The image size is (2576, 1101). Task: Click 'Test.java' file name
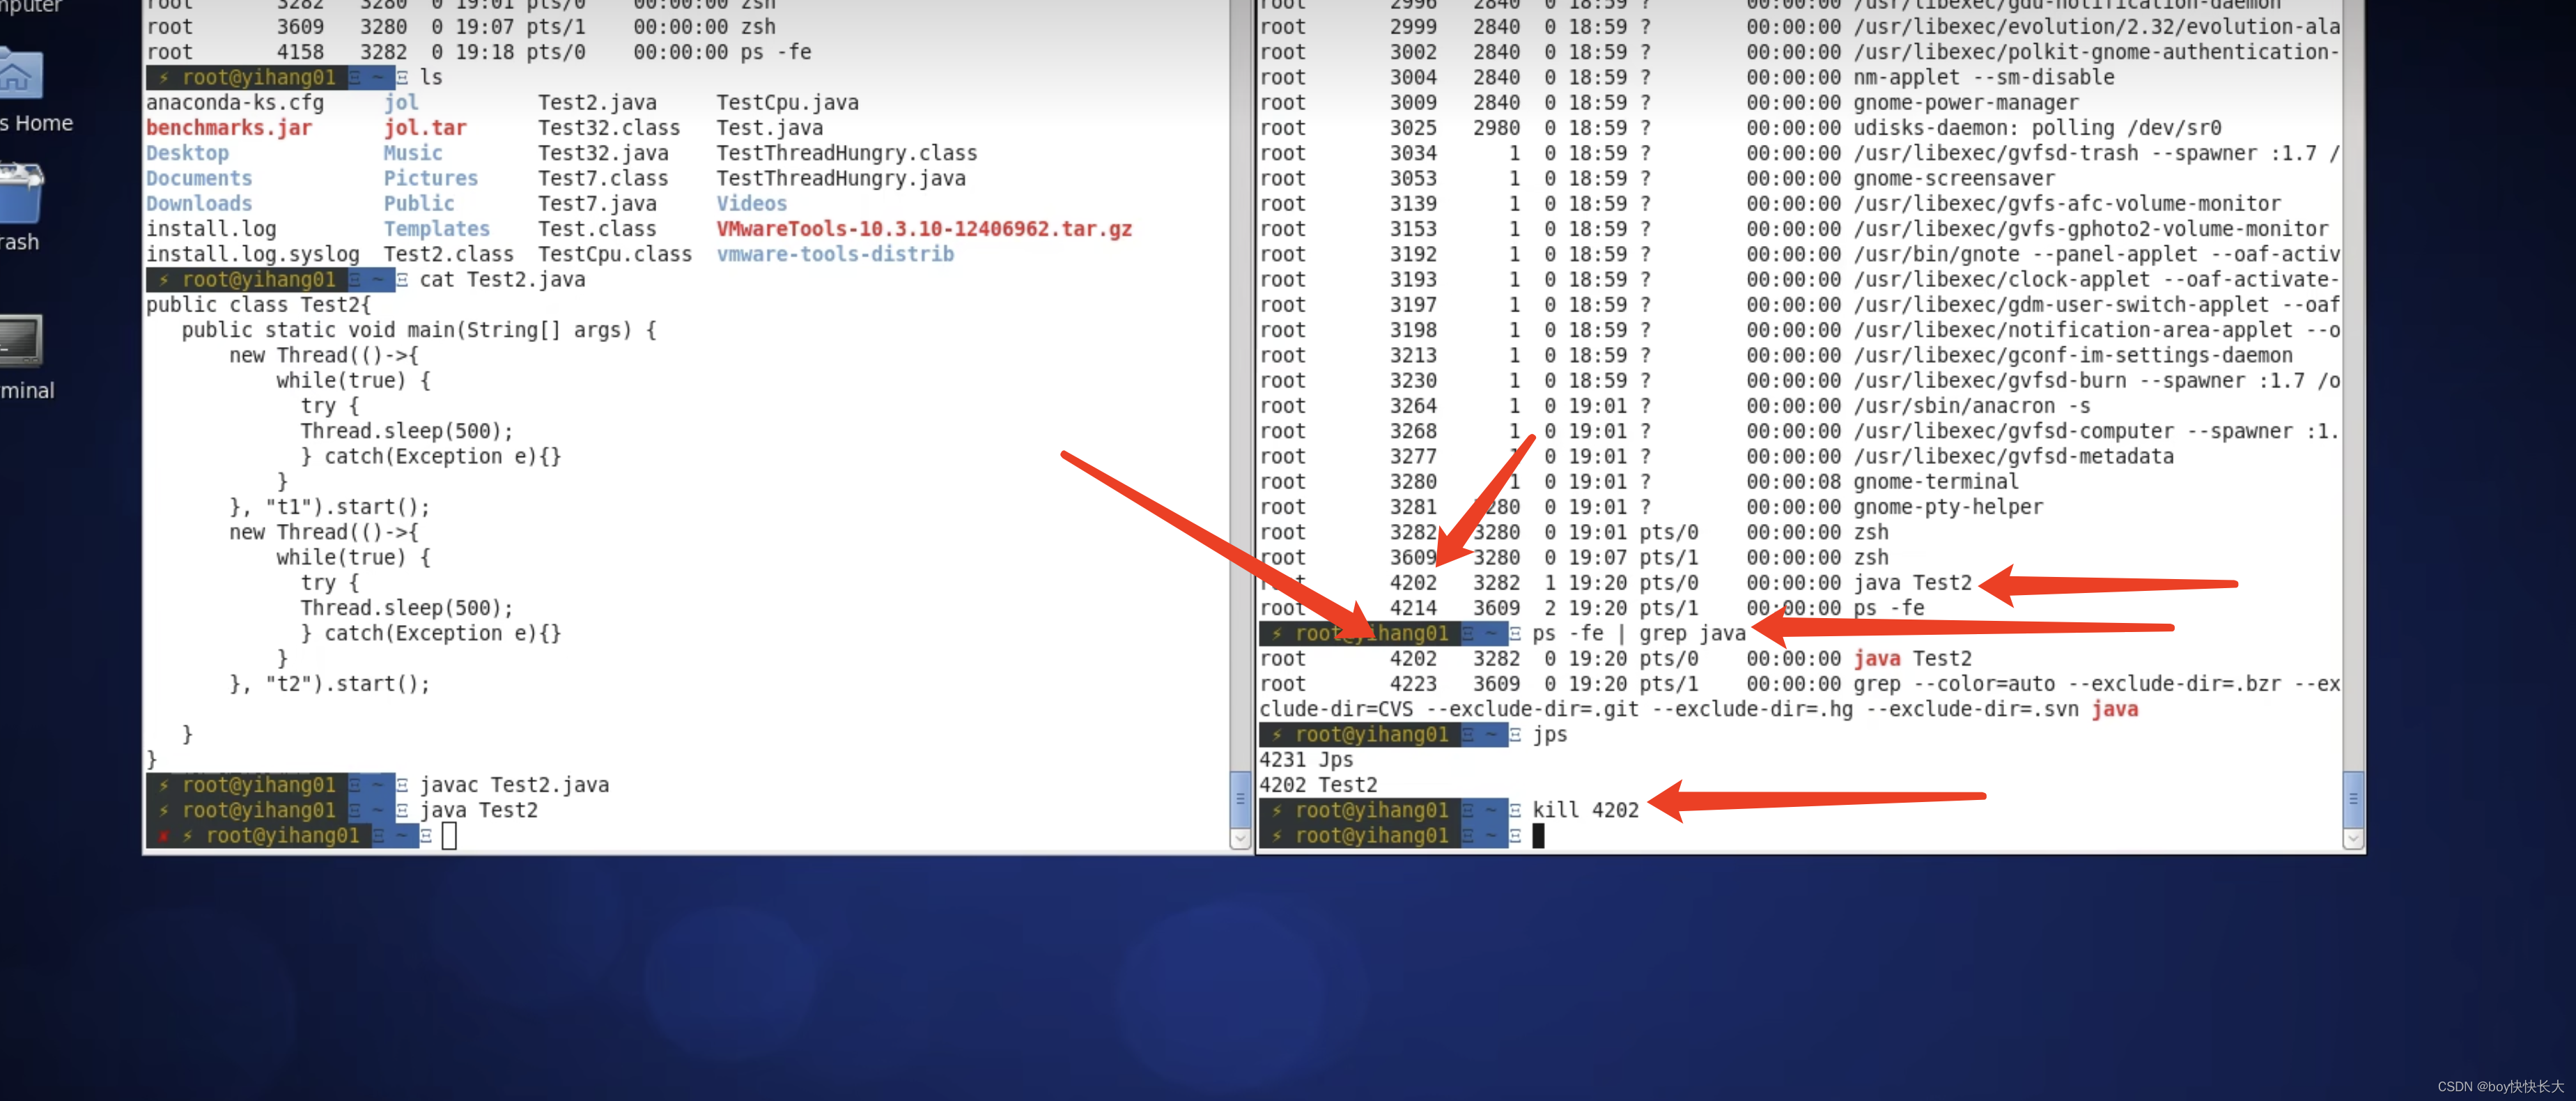tap(770, 128)
